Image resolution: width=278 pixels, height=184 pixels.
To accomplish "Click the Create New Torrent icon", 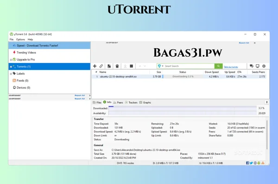I will 109,66.
